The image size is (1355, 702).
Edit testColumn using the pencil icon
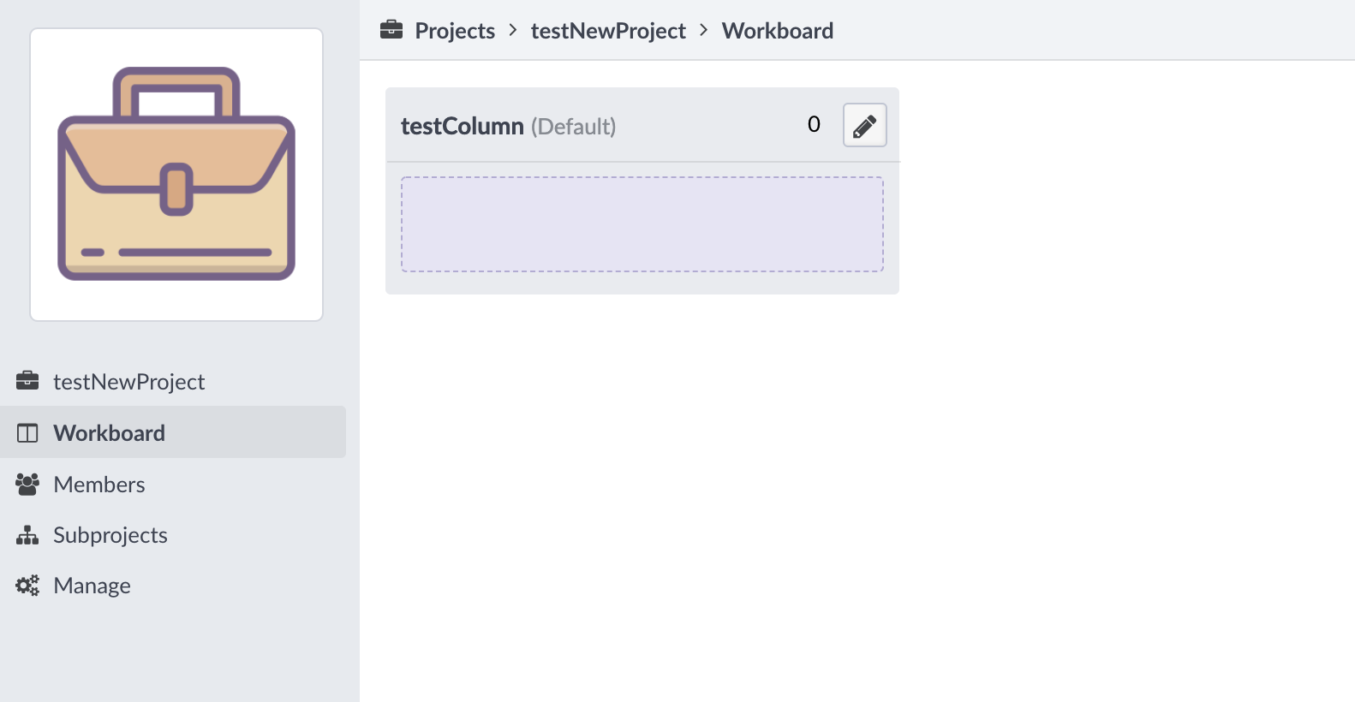864,126
